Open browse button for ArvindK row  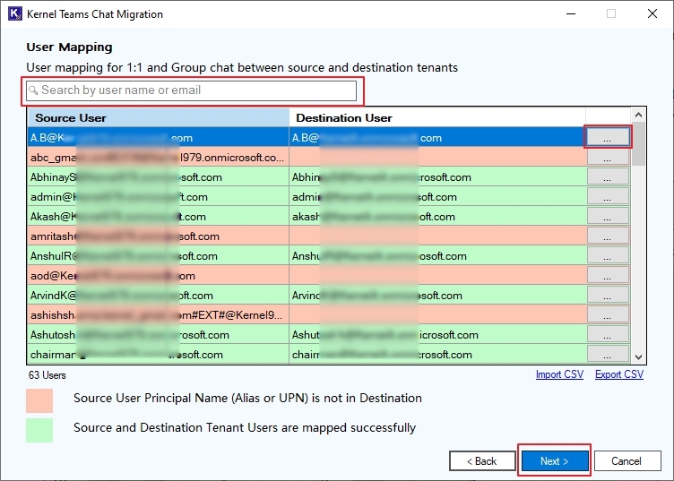[608, 296]
